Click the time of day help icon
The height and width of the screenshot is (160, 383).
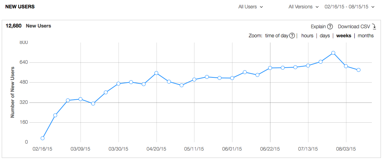(292, 36)
